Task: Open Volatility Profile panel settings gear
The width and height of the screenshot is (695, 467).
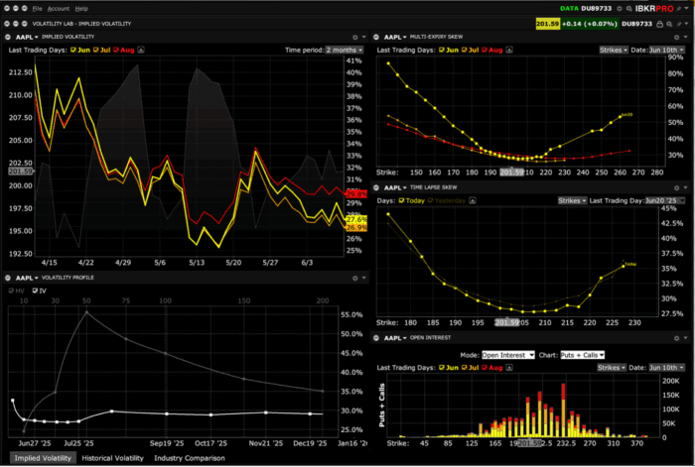Action: click(355, 278)
